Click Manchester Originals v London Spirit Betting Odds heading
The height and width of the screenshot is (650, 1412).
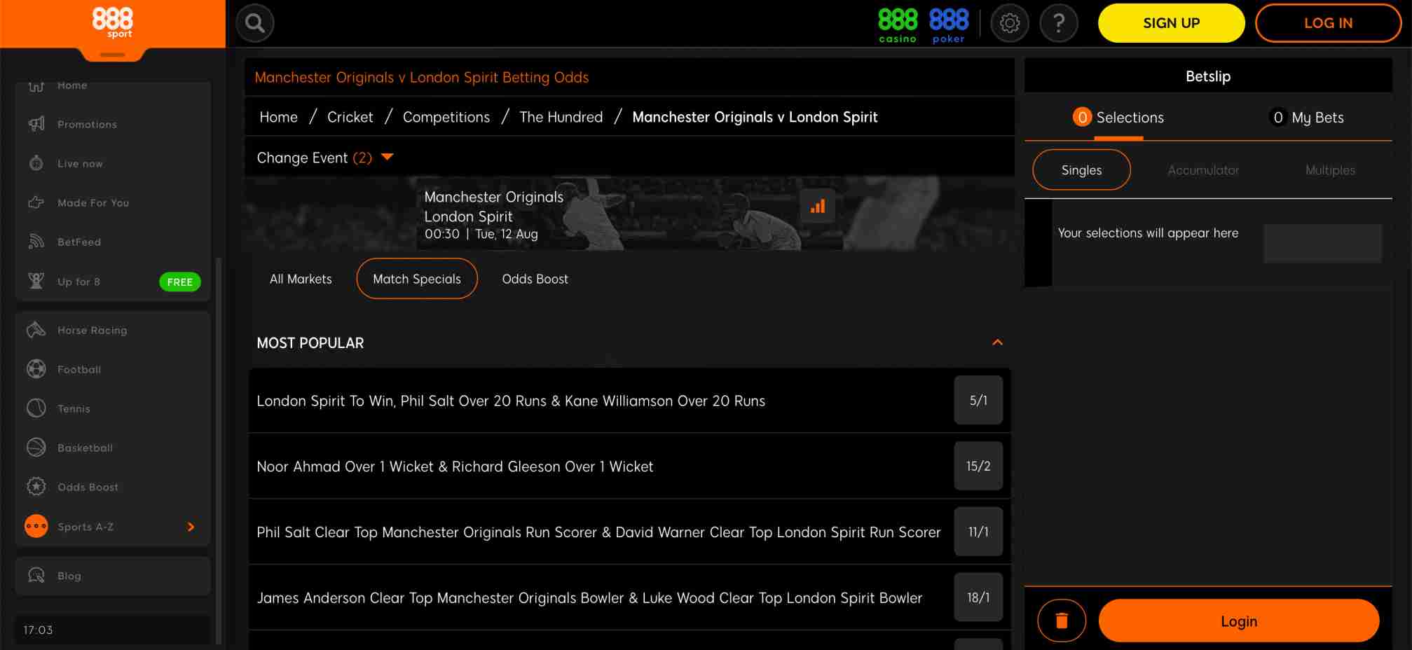(x=421, y=77)
